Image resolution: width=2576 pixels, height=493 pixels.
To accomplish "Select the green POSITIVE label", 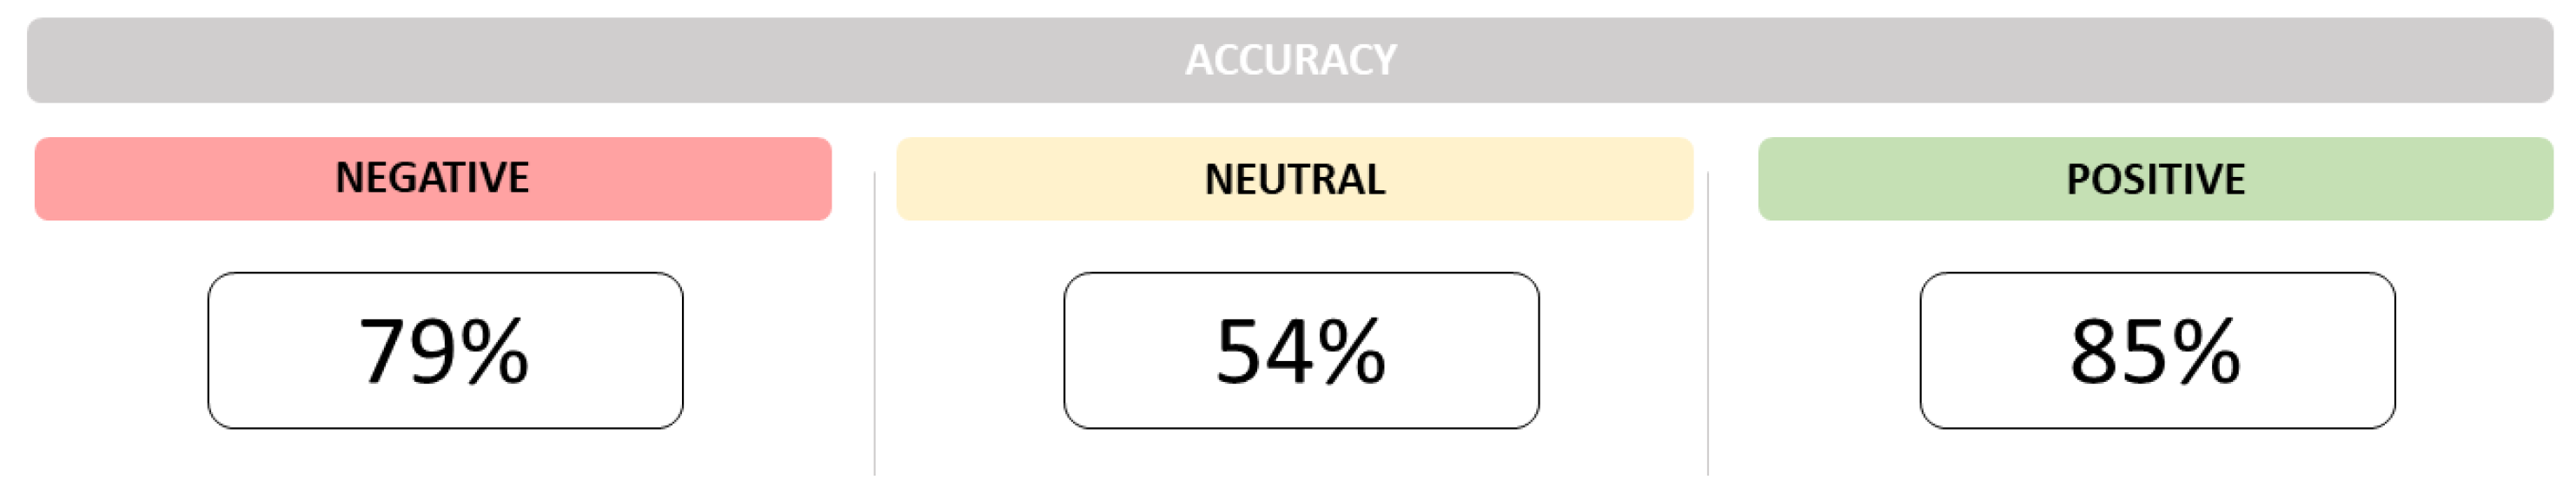I will pos(2156,178).
